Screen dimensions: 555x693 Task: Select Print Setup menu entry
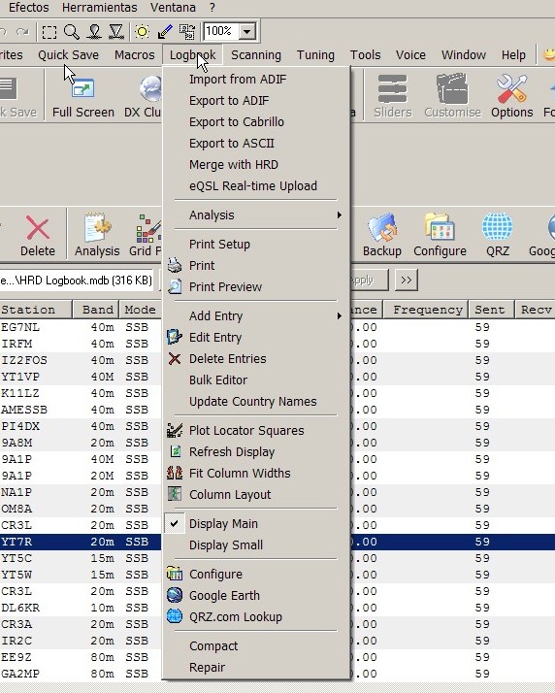point(256,244)
